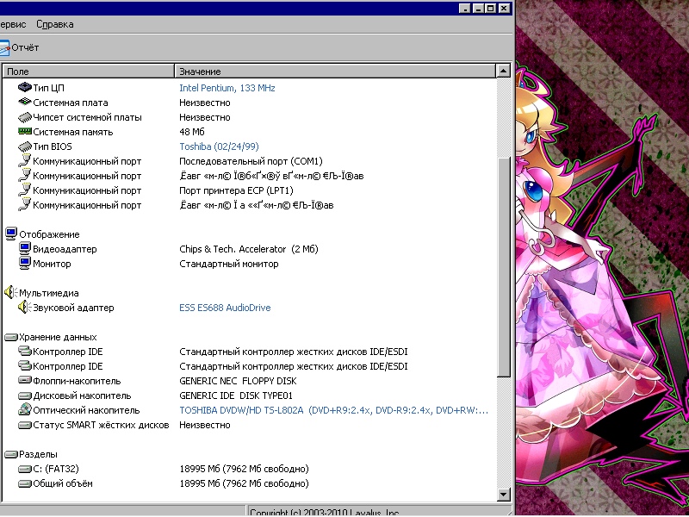Select Неизвестно value in Системная плата row
This screenshot has width=689, height=517.
point(205,103)
